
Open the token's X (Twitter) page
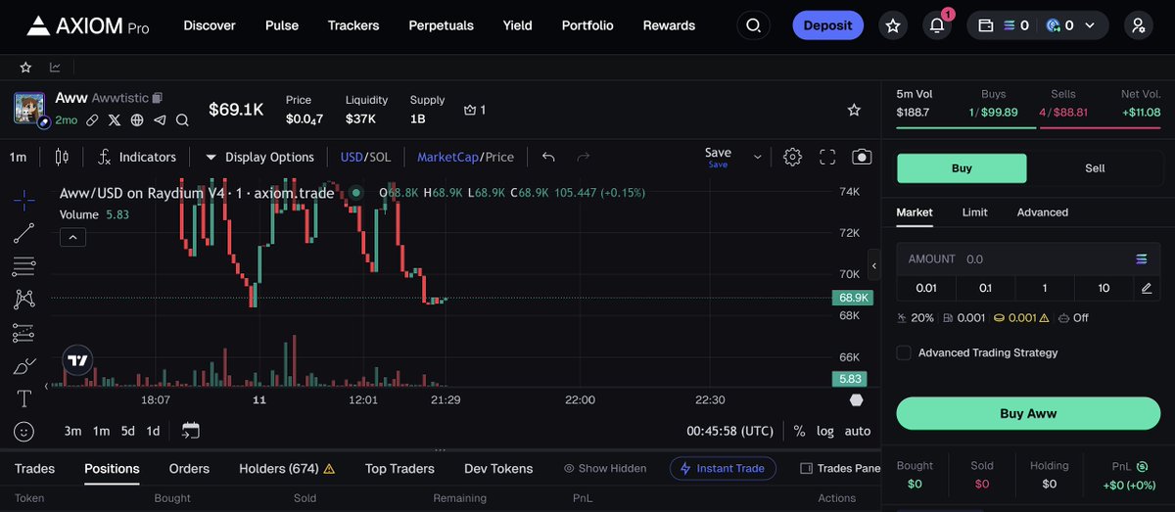[x=115, y=119]
